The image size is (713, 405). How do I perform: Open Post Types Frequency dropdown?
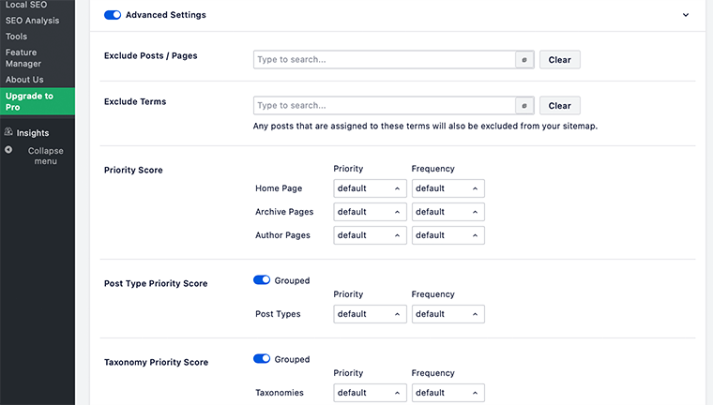448,314
